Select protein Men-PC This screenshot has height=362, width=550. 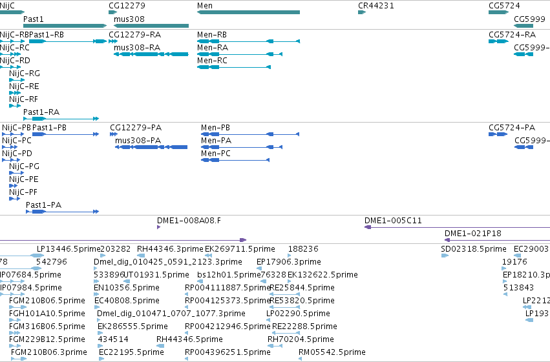pos(235,160)
